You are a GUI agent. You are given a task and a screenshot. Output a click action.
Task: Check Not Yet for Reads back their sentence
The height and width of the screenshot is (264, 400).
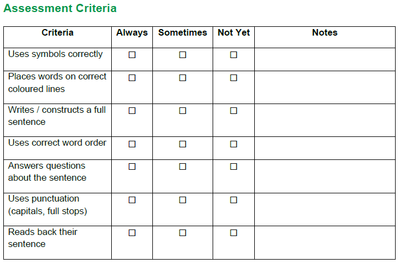[233, 233]
